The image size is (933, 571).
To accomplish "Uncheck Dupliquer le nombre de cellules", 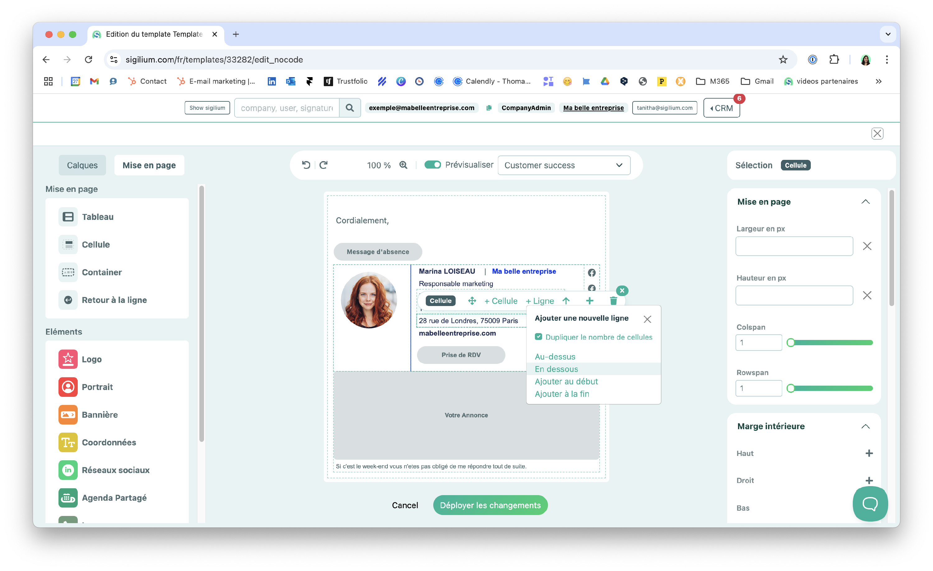I will tap(538, 337).
